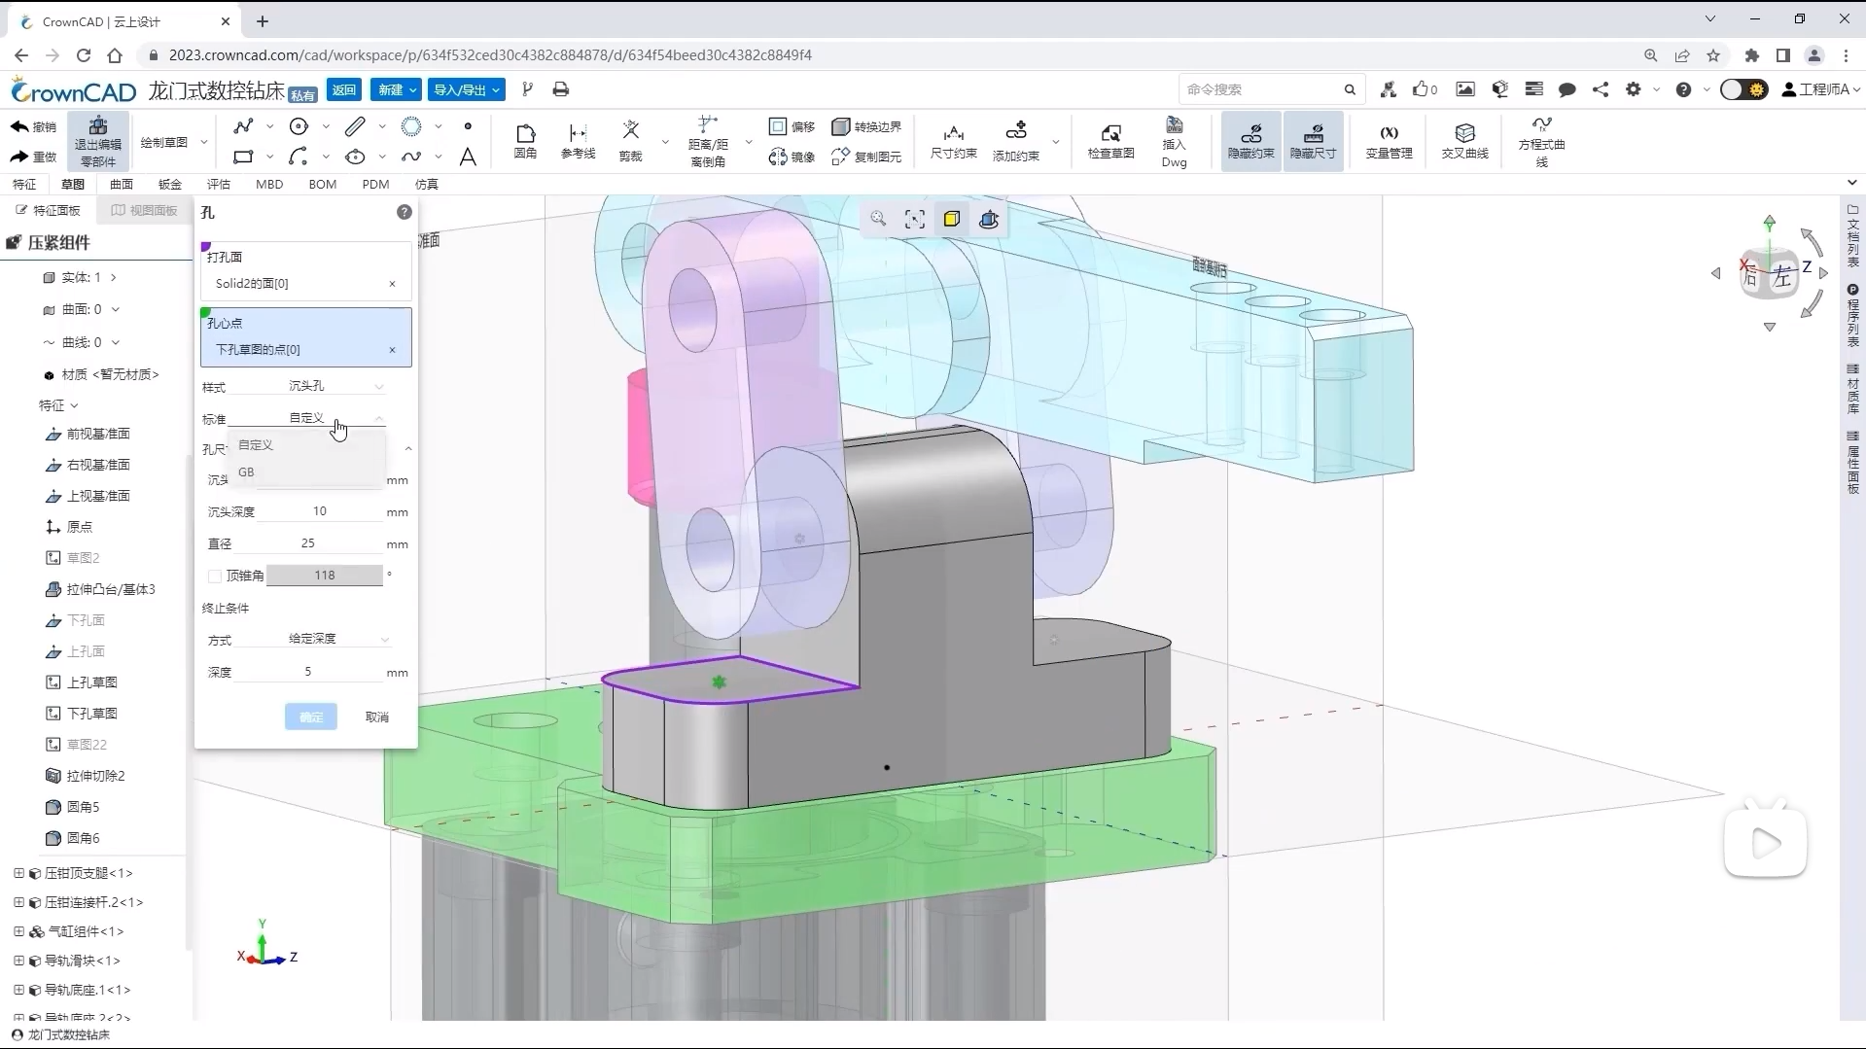The width and height of the screenshot is (1866, 1049).
Task: Select the point sketch tool
Action: coord(468,126)
